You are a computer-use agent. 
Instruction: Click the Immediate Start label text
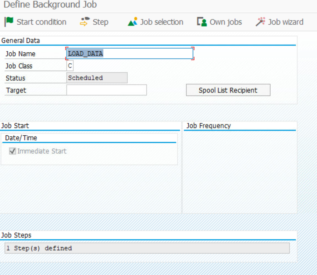(x=42, y=151)
